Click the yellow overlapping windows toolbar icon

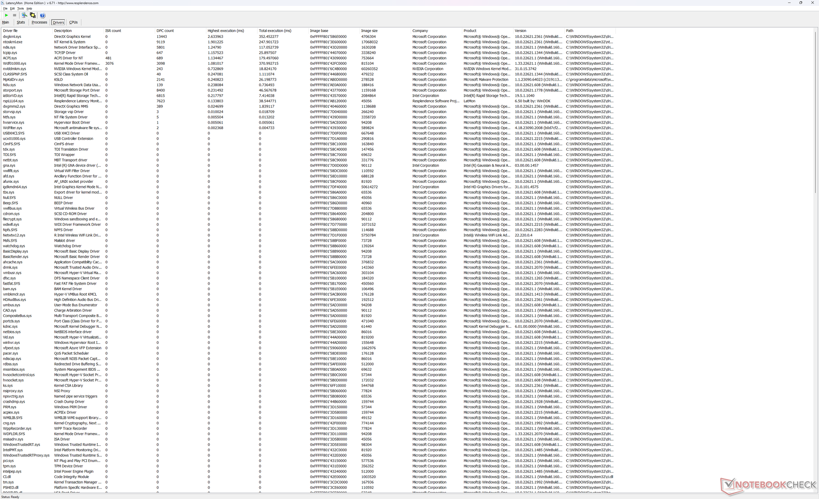33,15
